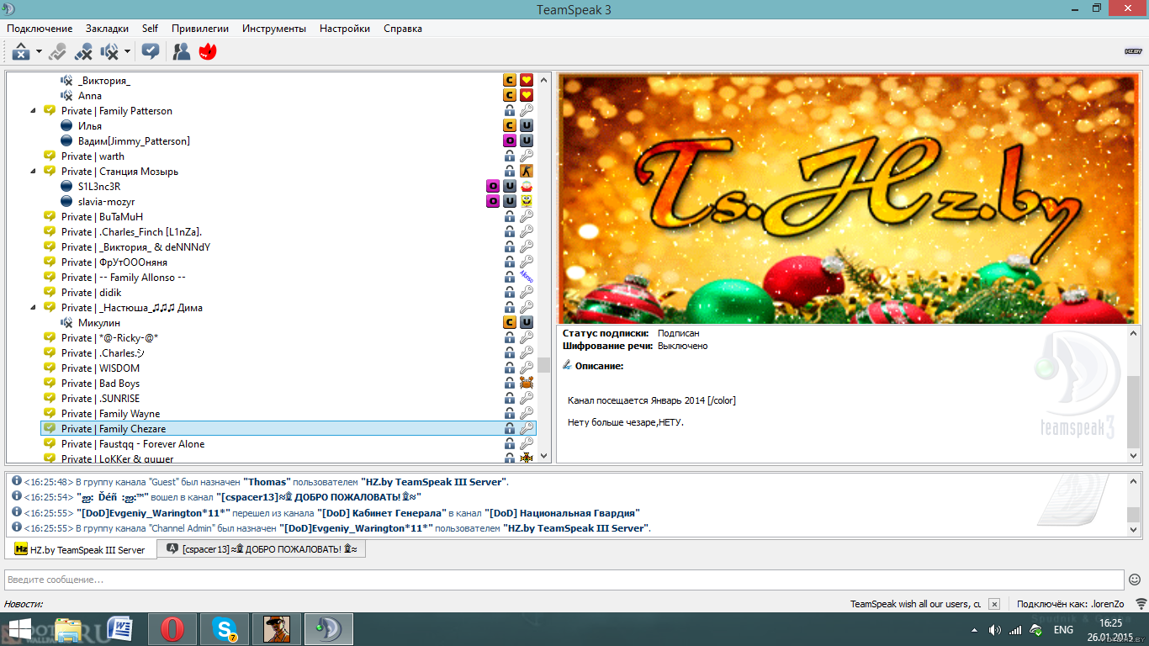Open the emoticon picker smiley button
The width and height of the screenshot is (1149, 646).
[1135, 580]
